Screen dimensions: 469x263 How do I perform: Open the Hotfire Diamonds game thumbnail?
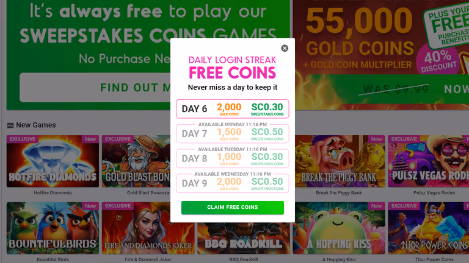point(53,161)
